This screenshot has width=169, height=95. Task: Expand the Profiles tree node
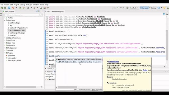[5, 18]
